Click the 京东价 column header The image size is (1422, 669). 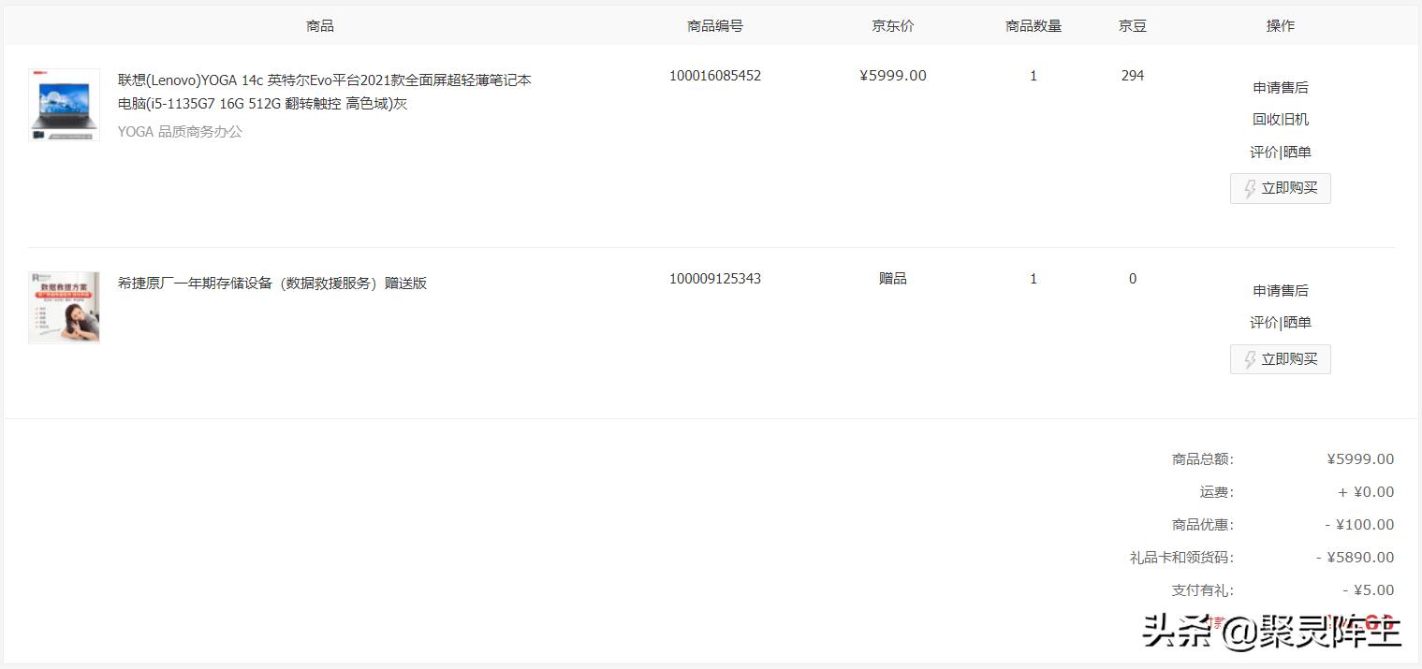(892, 25)
